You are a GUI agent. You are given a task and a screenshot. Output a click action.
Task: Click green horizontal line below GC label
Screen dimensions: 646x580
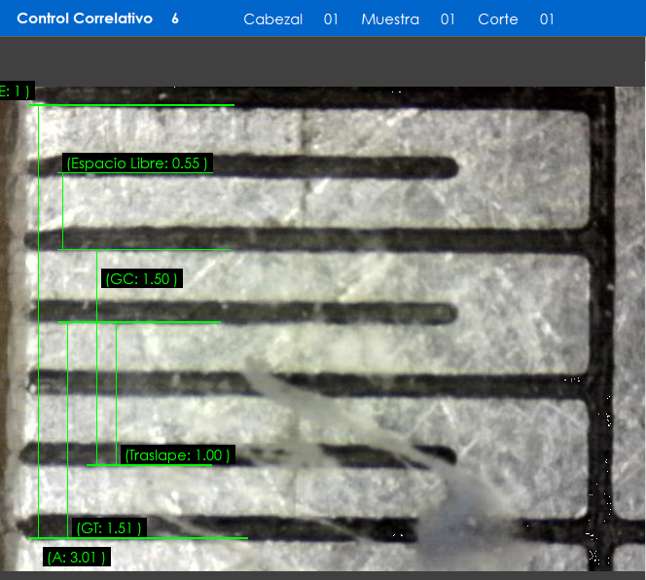coord(140,321)
